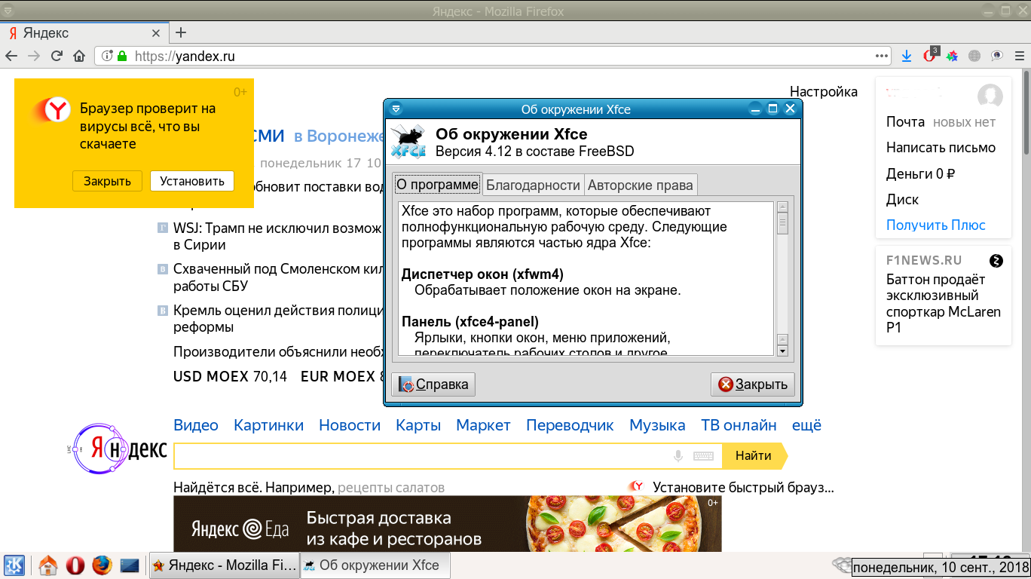Click the Справка help button
Viewport: 1031px width, 579px height.
433,384
